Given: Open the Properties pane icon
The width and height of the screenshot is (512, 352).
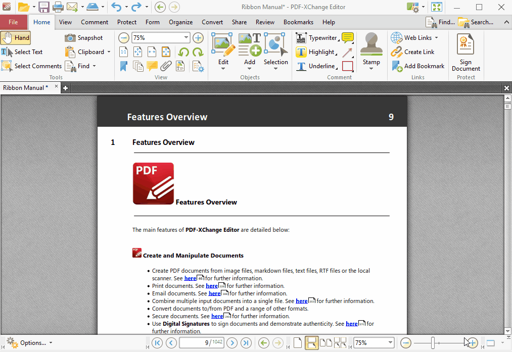Looking at the screenshot, I should click(x=198, y=66).
